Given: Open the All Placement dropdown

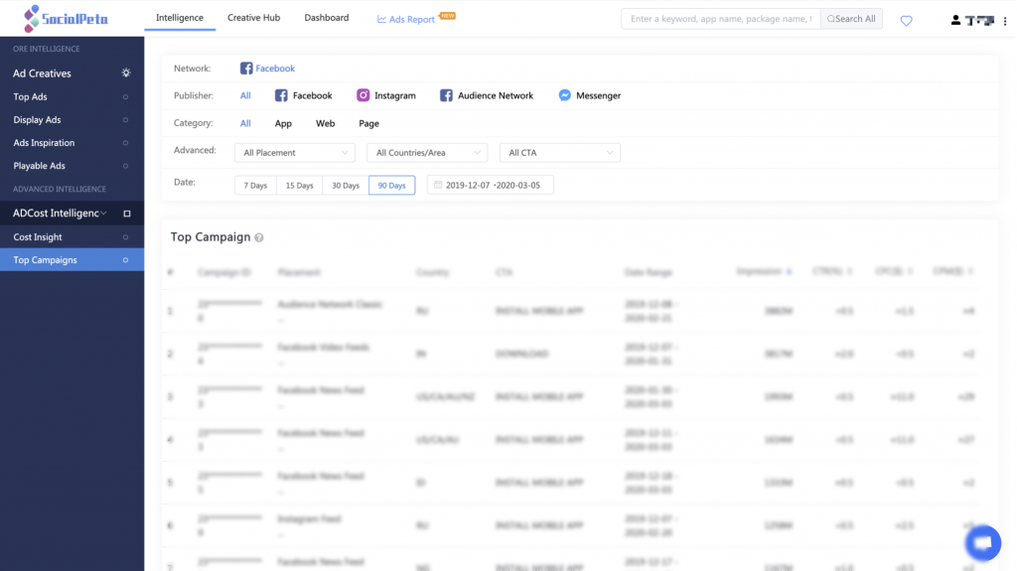Looking at the screenshot, I should coord(295,153).
